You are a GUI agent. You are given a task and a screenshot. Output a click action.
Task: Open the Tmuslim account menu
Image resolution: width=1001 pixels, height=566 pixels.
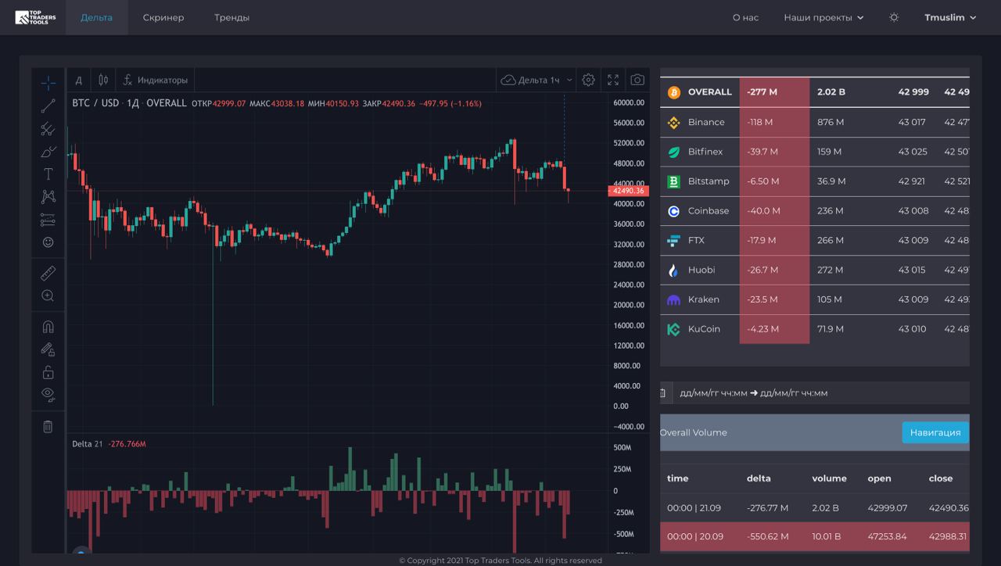(950, 17)
